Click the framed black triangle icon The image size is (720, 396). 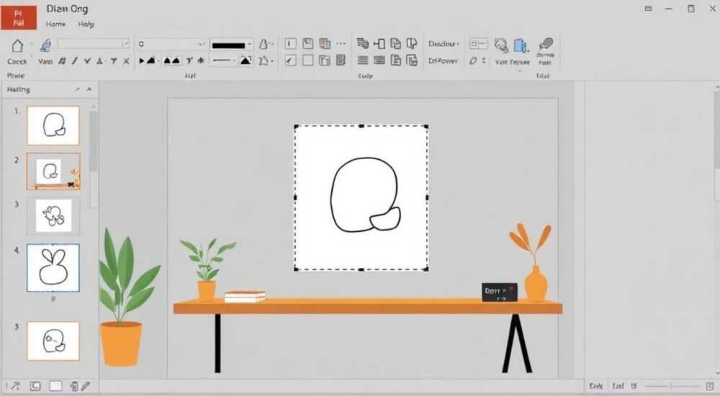coord(246,60)
